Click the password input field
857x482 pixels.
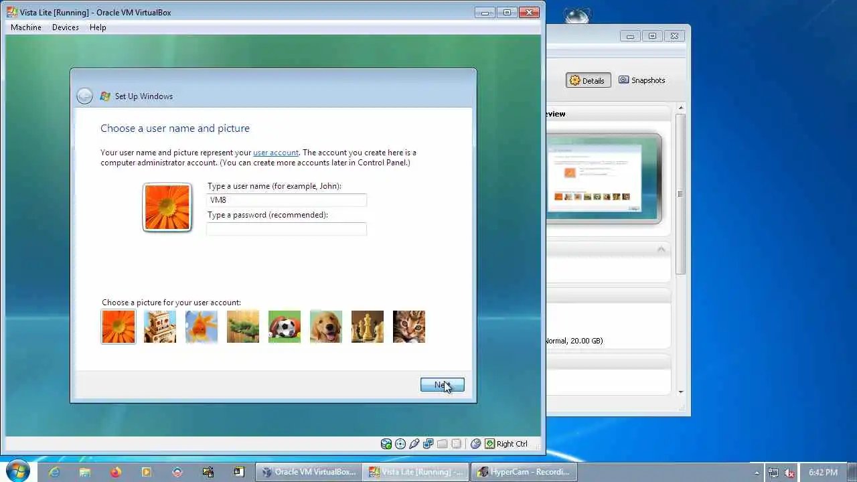[287, 229]
